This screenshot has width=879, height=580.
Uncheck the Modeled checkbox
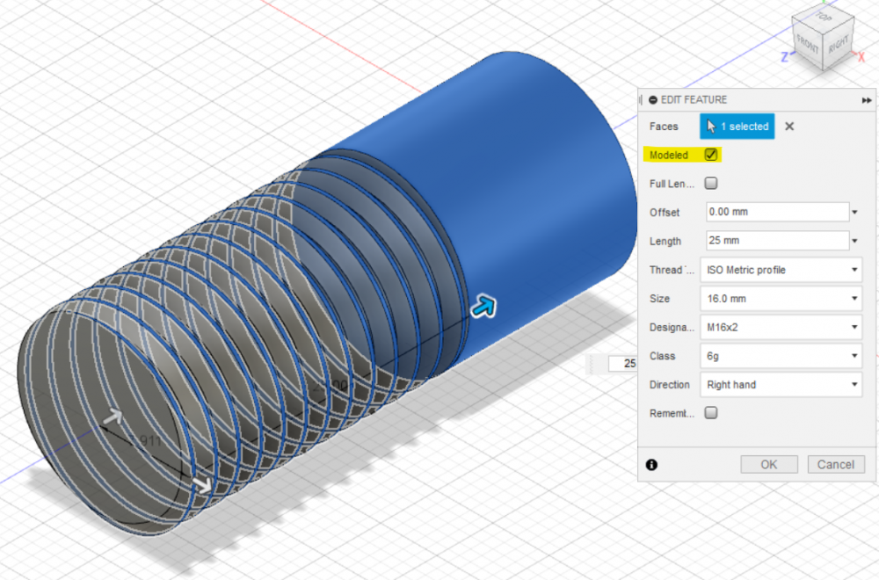pos(711,155)
